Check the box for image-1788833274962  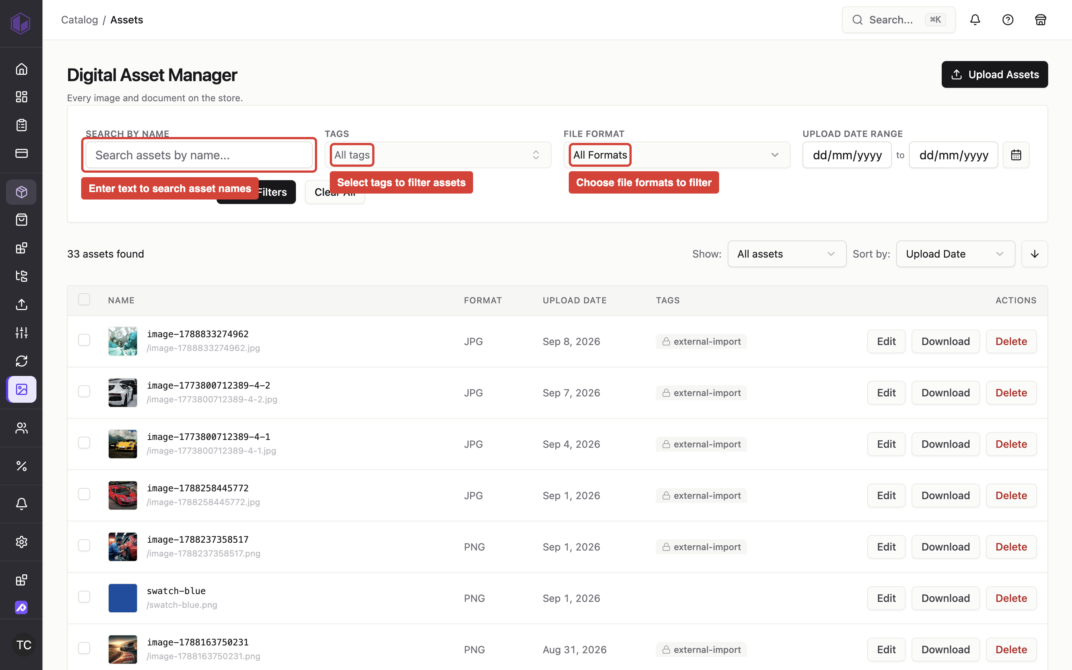click(x=84, y=340)
